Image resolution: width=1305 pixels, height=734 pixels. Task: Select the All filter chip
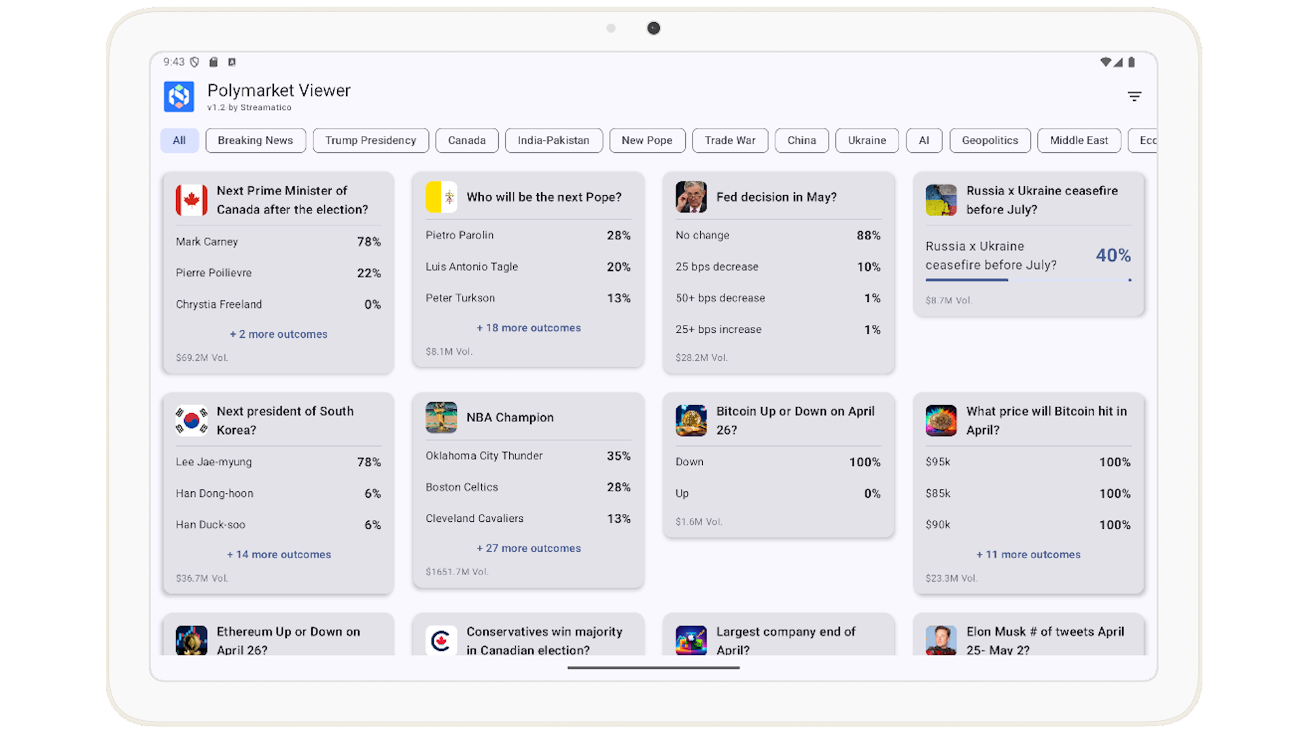[x=179, y=141]
